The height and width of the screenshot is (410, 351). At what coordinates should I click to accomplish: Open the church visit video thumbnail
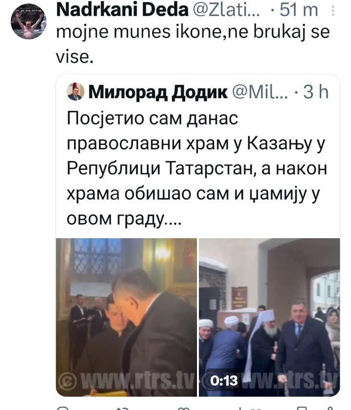point(126,317)
